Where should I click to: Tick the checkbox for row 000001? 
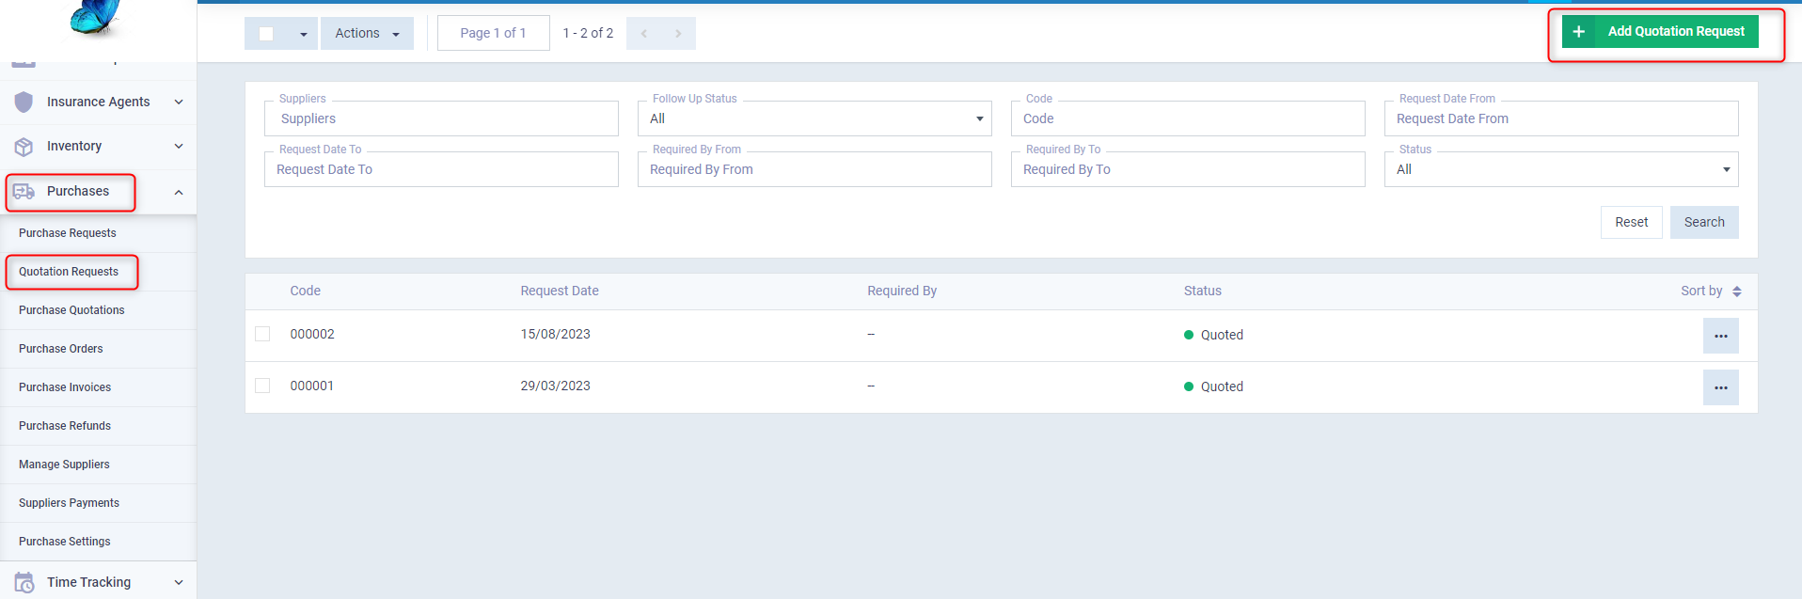[x=262, y=386]
